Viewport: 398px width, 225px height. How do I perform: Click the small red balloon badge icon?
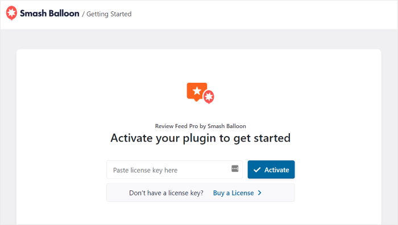(209, 97)
